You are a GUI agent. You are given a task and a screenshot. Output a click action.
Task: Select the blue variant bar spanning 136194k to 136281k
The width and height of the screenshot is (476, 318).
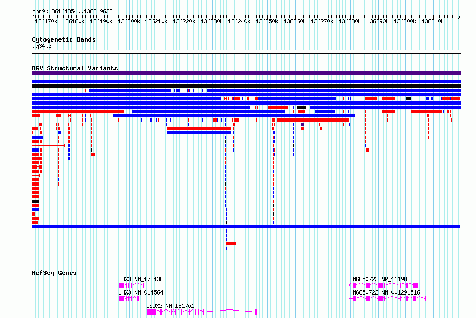234,116
